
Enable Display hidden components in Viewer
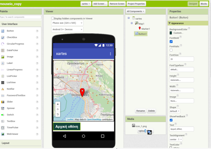point(53,18)
